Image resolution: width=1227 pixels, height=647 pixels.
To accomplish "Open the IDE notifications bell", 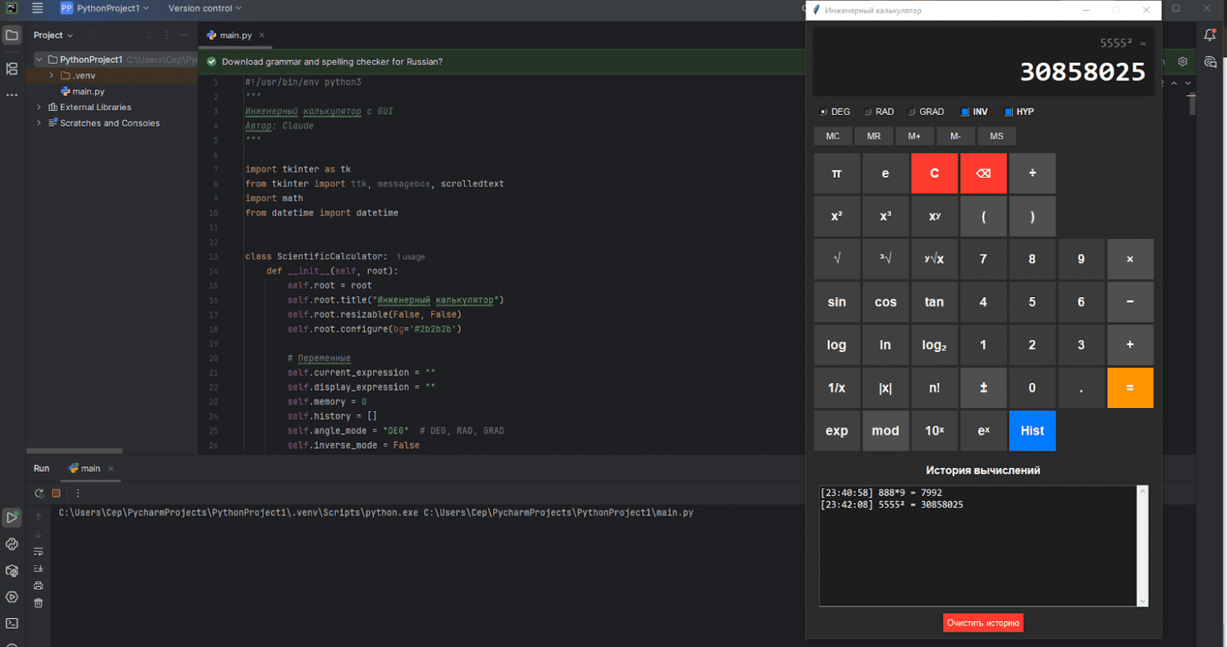I will (x=1210, y=35).
